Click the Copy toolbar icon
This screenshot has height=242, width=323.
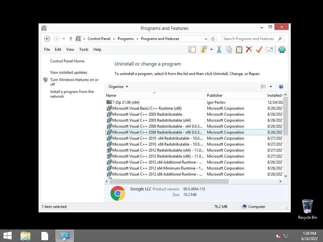[229, 49]
